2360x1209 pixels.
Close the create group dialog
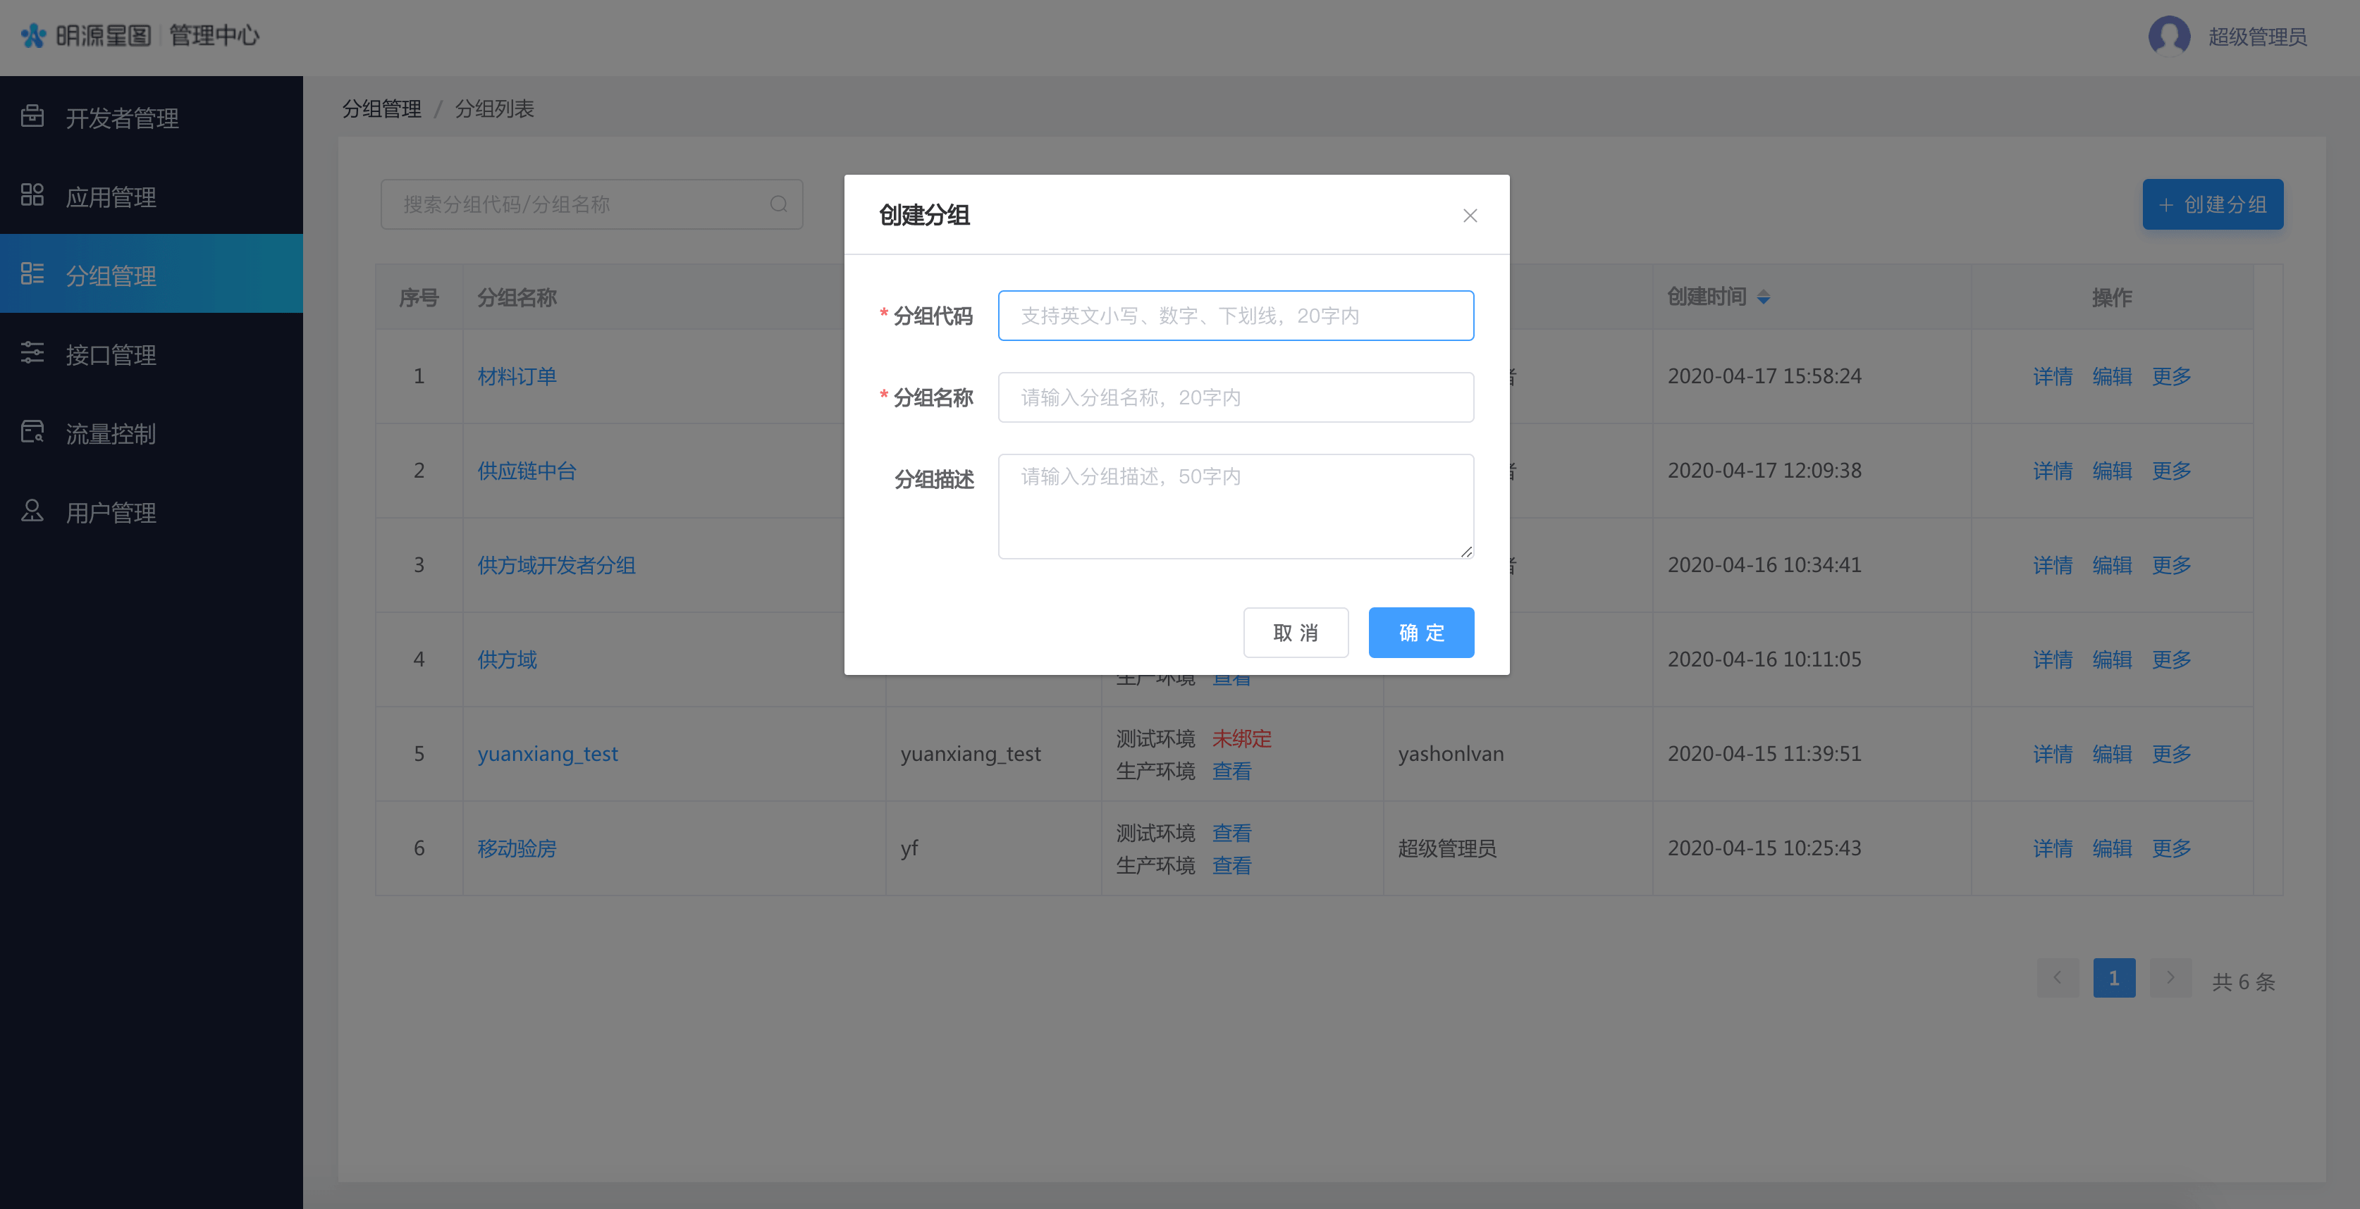click(x=1470, y=216)
